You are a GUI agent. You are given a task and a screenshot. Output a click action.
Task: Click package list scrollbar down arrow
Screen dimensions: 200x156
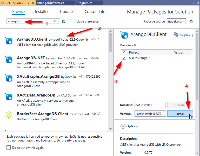pyautogui.click(x=110, y=129)
